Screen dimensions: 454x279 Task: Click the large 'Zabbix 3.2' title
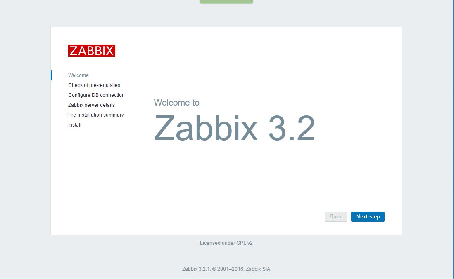tap(234, 128)
